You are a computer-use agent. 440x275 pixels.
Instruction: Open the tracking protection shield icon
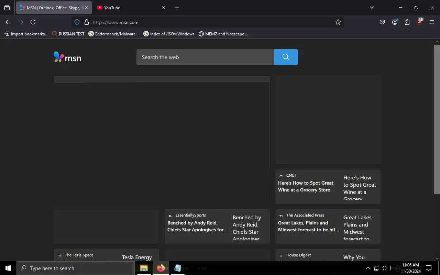(77, 22)
